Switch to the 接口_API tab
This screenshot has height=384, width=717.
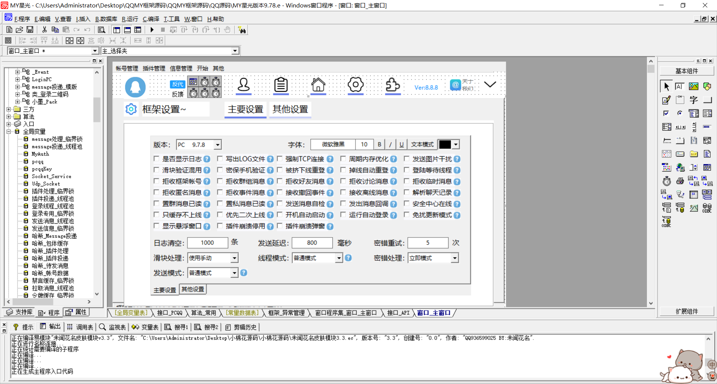(398, 313)
